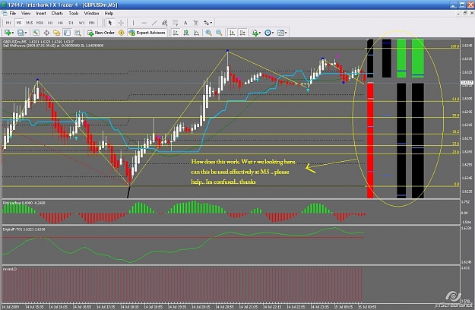Open the File menu
This screenshot has width=475, height=310.
(13, 14)
